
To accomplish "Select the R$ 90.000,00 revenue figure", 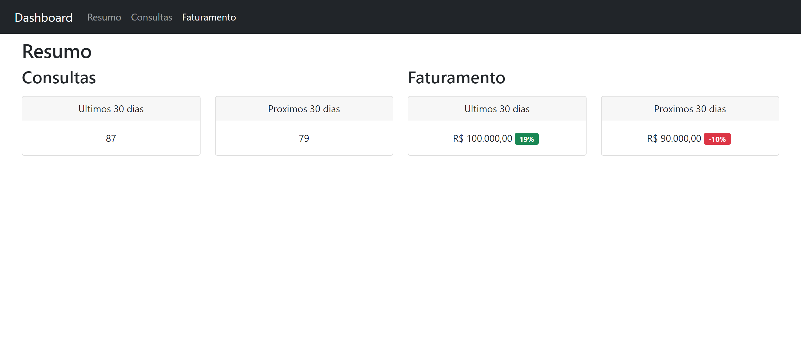I will pyautogui.click(x=674, y=139).
